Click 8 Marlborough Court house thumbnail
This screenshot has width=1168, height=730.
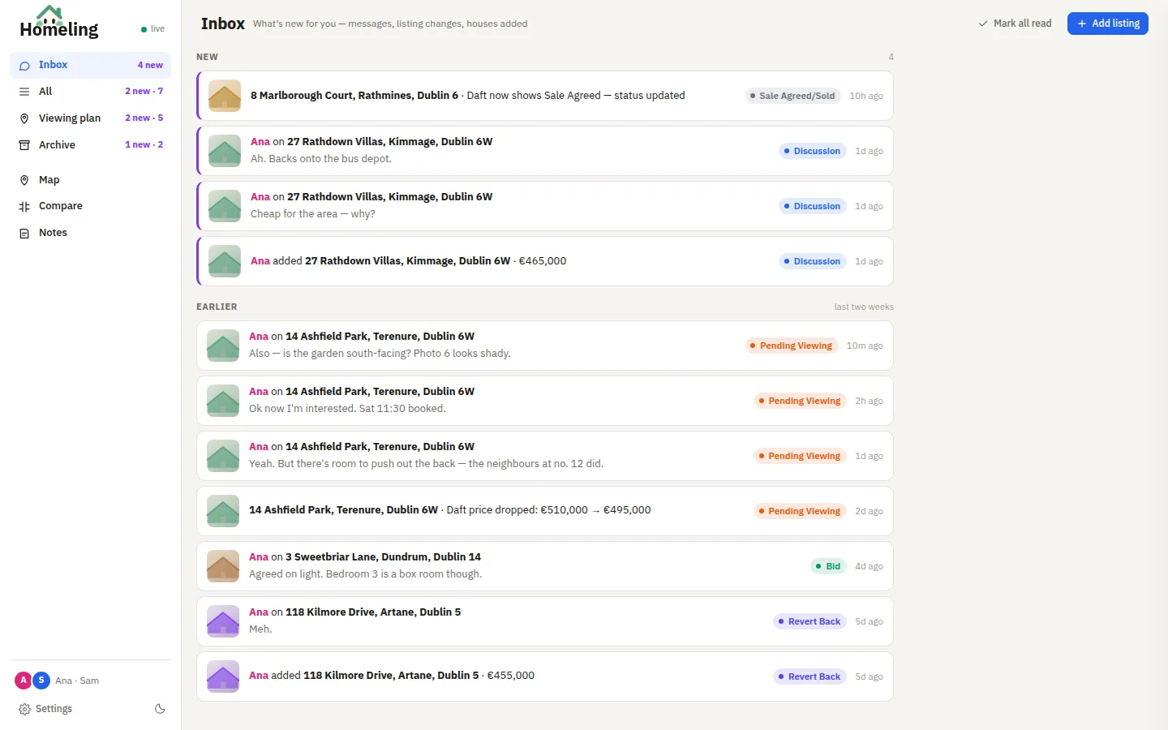click(x=225, y=96)
